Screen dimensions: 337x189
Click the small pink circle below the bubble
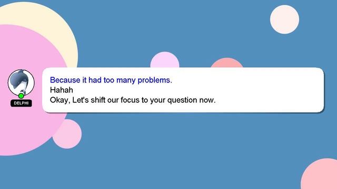69,135
